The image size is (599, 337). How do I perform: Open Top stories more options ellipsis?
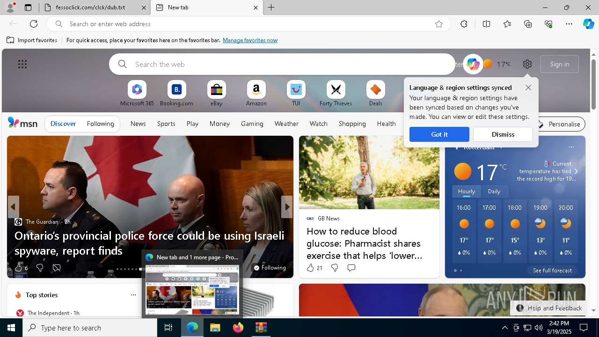(133, 295)
